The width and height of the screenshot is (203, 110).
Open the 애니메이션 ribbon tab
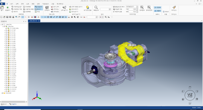point(60,4)
